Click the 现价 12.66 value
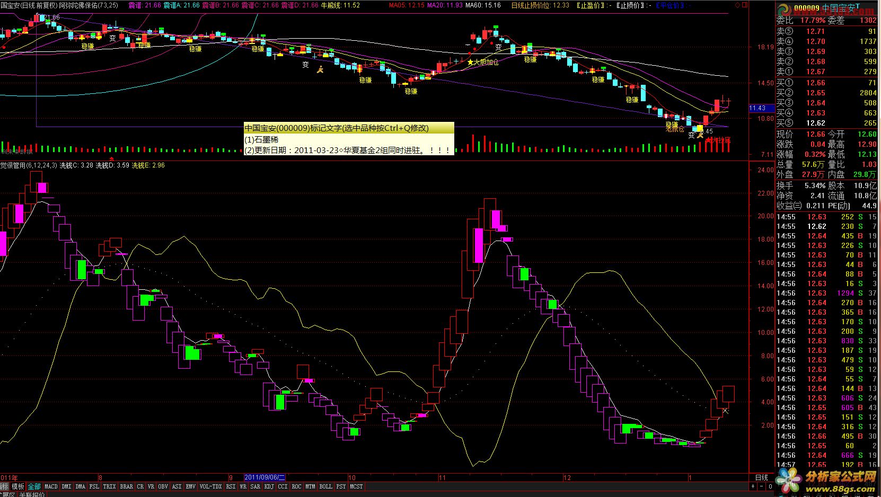 [x=816, y=134]
